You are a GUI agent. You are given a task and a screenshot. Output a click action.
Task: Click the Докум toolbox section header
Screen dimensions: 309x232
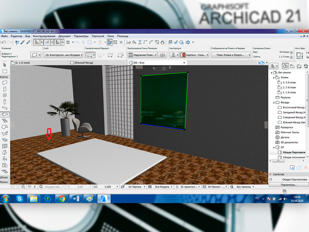4,177
